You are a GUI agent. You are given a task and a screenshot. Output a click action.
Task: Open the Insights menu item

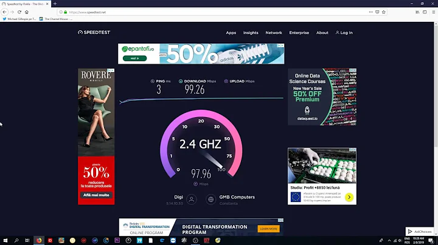click(x=251, y=33)
